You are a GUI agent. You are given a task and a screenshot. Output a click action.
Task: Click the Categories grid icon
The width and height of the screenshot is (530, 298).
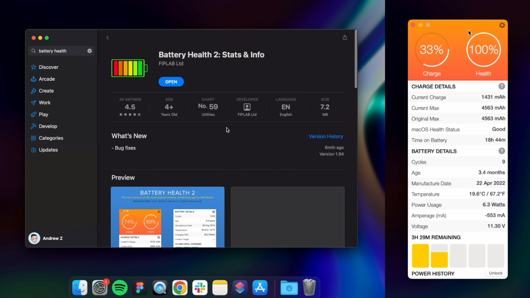pyautogui.click(x=33, y=138)
